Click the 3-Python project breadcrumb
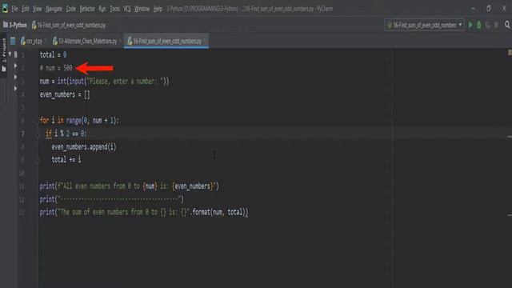 coord(15,25)
